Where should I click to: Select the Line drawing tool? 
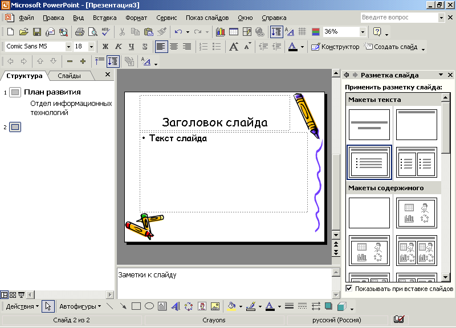[x=109, y=306]
